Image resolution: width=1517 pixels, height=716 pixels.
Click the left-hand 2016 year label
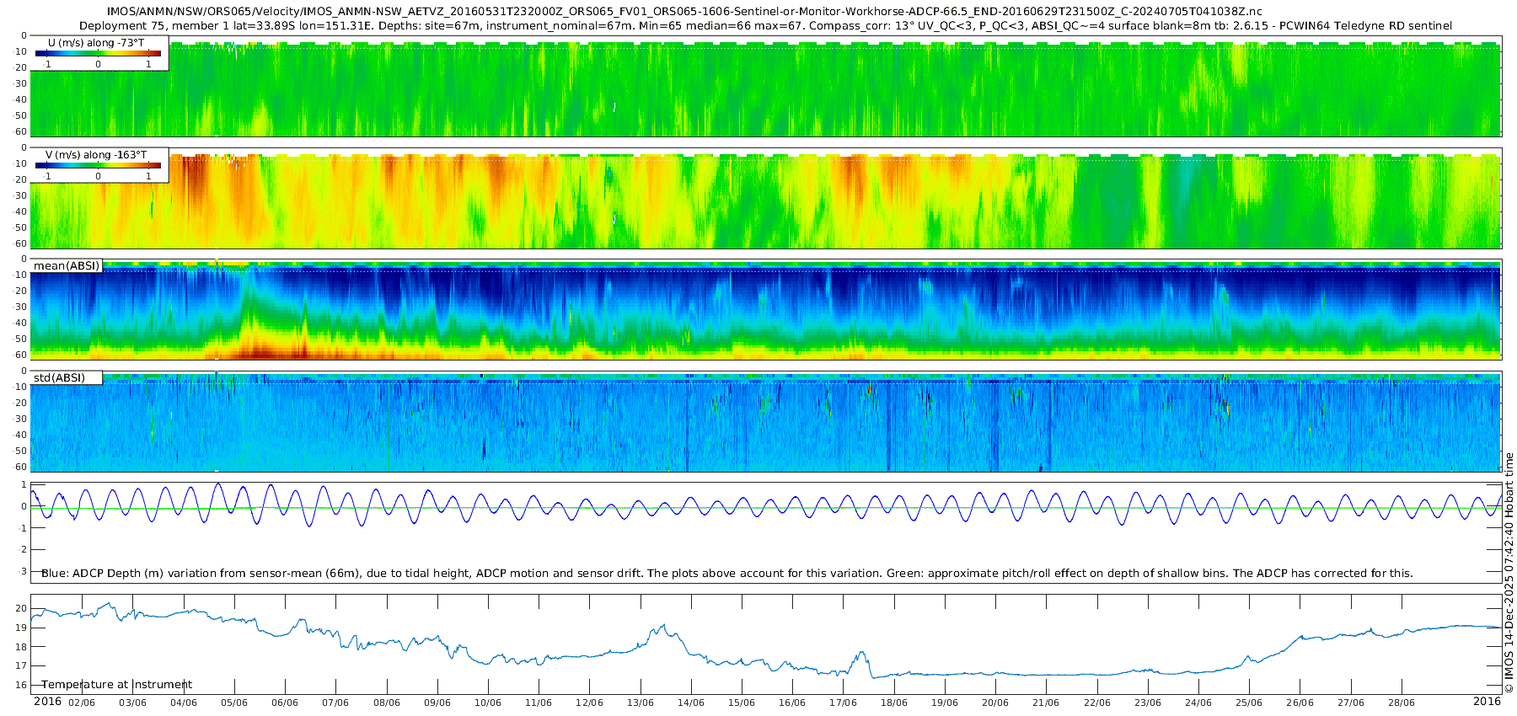coord(47,702)
